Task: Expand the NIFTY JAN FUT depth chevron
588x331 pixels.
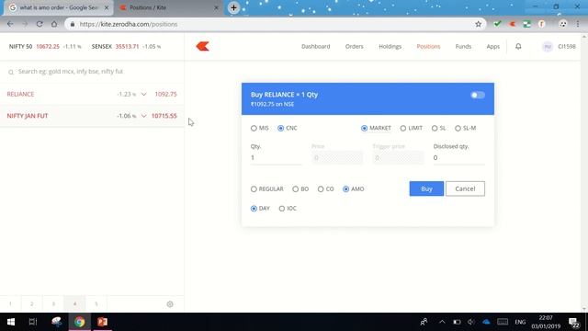Action: (x=143, y=116)
